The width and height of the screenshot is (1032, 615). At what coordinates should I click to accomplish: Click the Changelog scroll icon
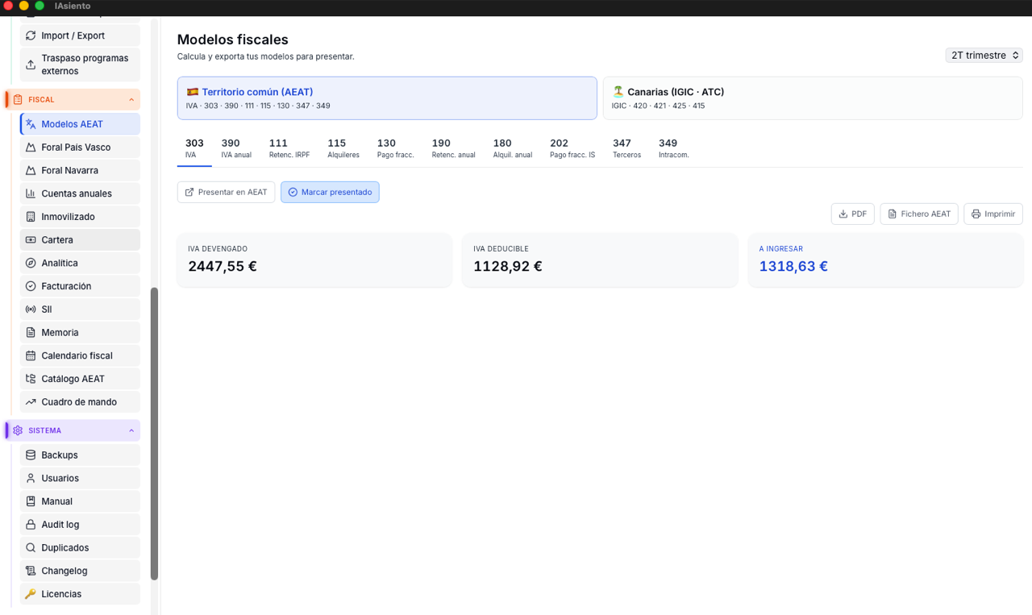point(31,571)
